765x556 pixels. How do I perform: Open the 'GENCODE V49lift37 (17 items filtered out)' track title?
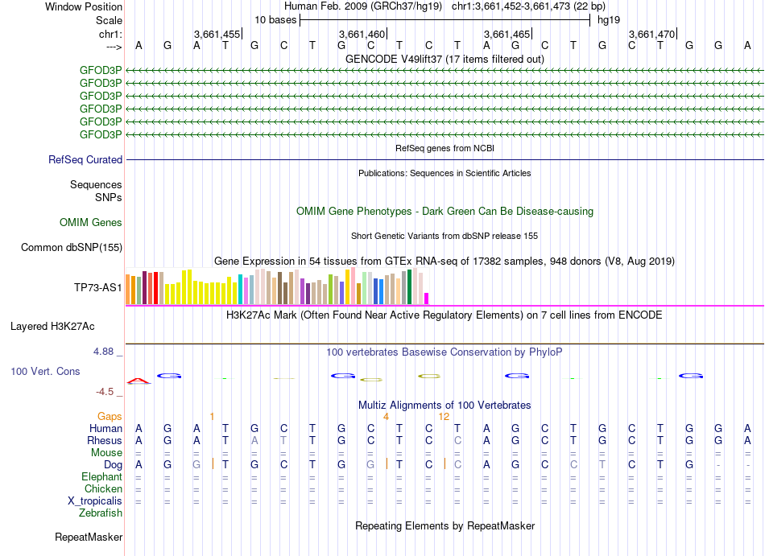pyautogui.click(x=445, y=59)
